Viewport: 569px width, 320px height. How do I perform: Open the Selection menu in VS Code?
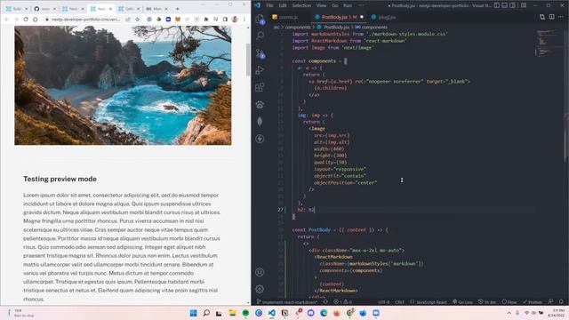tap(301, 5)
